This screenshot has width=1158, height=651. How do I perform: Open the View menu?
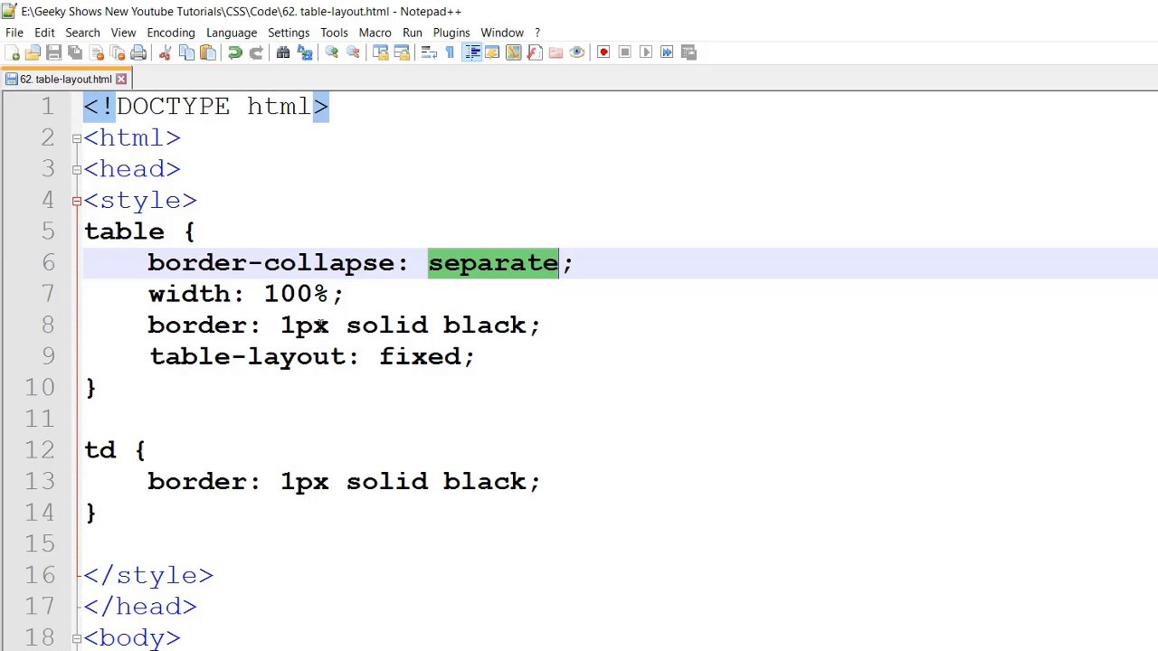(x=123, y=33)
